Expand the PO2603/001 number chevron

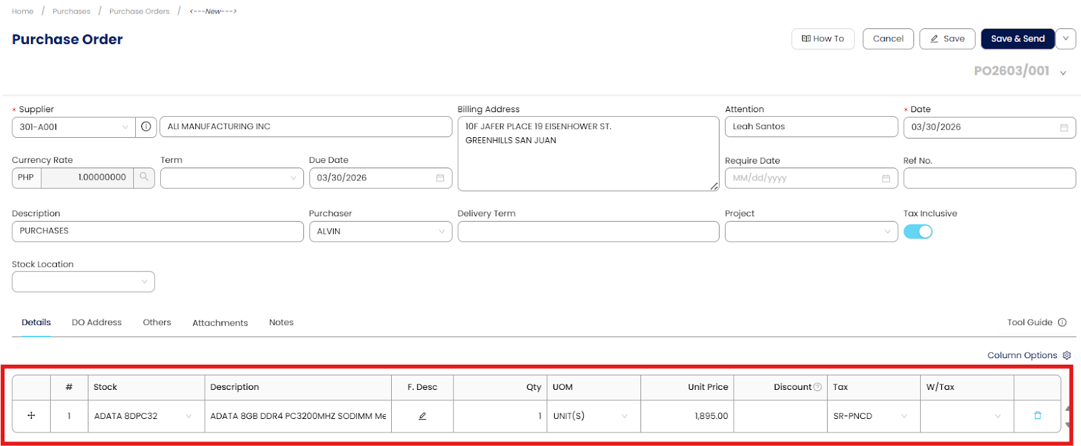[x=1063, y=73]
